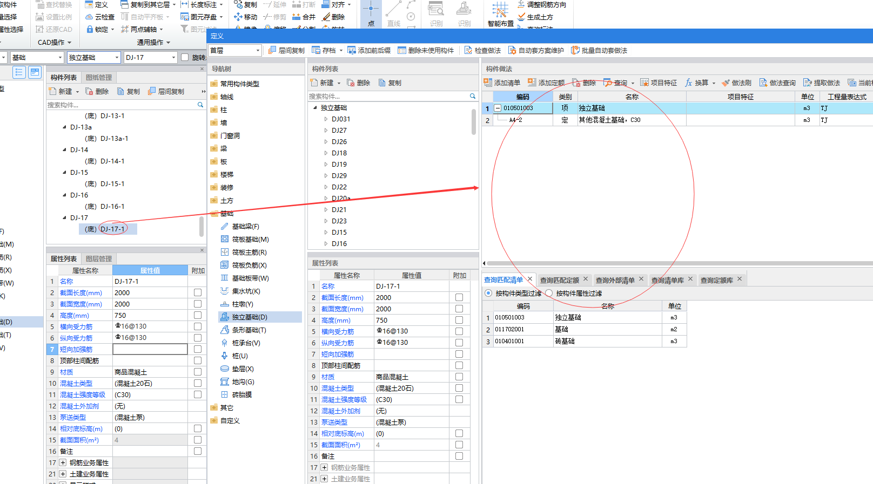The height and width of the screenshot is (484, 873).
Task: Close the 查询匹配清单 tab
Action: click(x=529, y=279)
